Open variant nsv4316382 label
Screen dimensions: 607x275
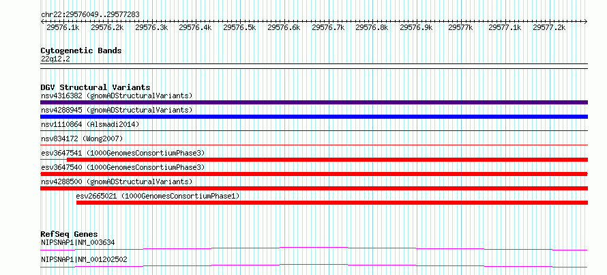[117, 96]
